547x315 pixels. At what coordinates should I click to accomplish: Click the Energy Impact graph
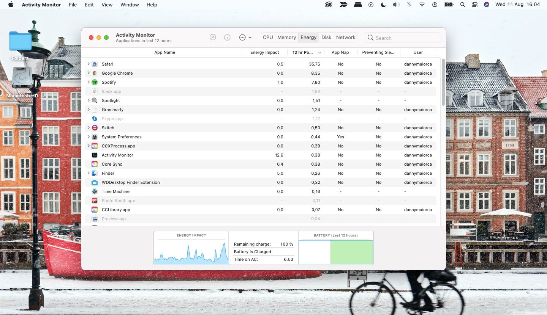191,252
